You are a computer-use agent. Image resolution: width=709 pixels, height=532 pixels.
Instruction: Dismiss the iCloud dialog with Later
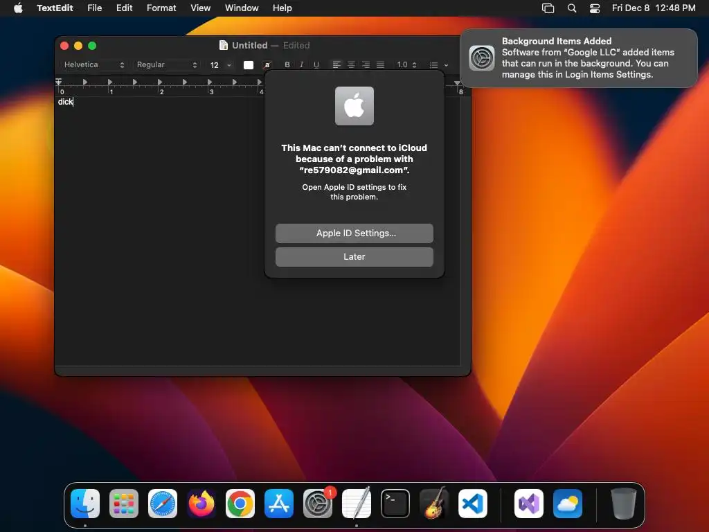pos(354,256)
